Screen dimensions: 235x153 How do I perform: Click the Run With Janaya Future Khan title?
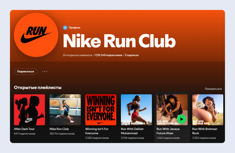click(x=168, y=131)
